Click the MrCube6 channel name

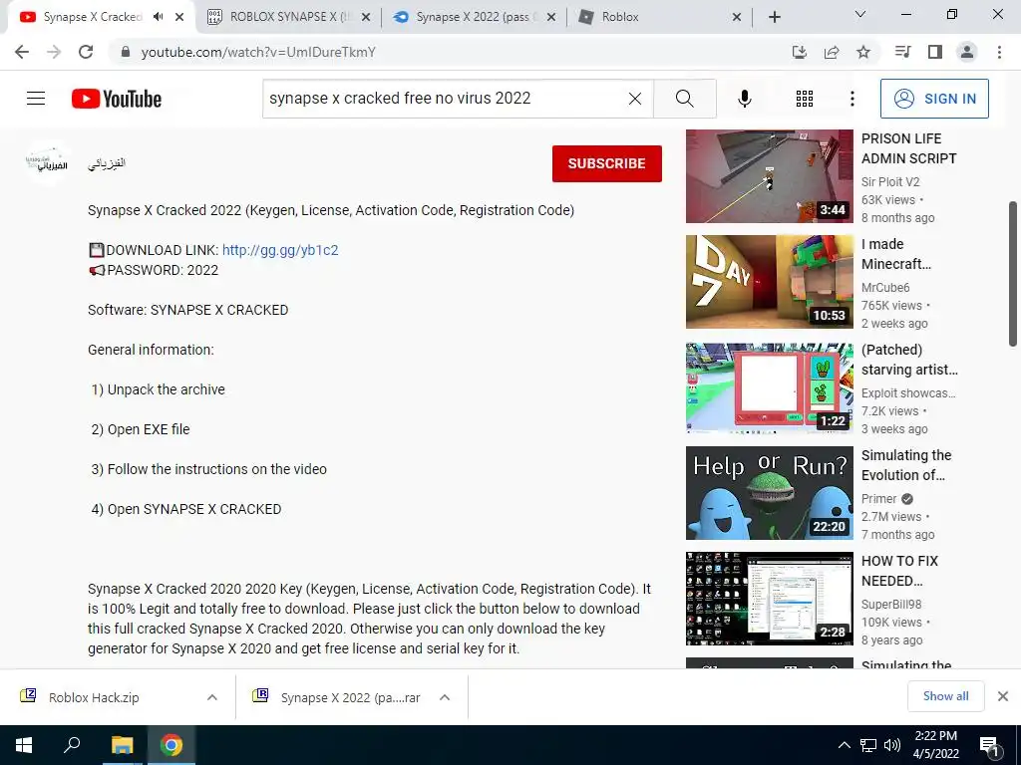click(x=885, y=288)
